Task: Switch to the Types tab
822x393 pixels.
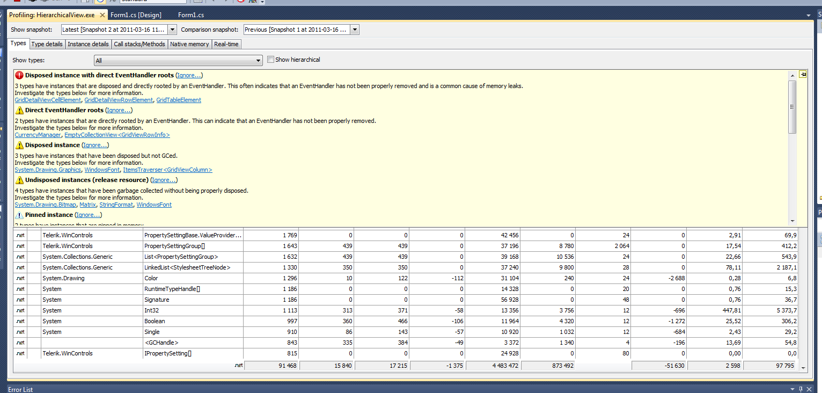Action: click(x=18, y=43)
